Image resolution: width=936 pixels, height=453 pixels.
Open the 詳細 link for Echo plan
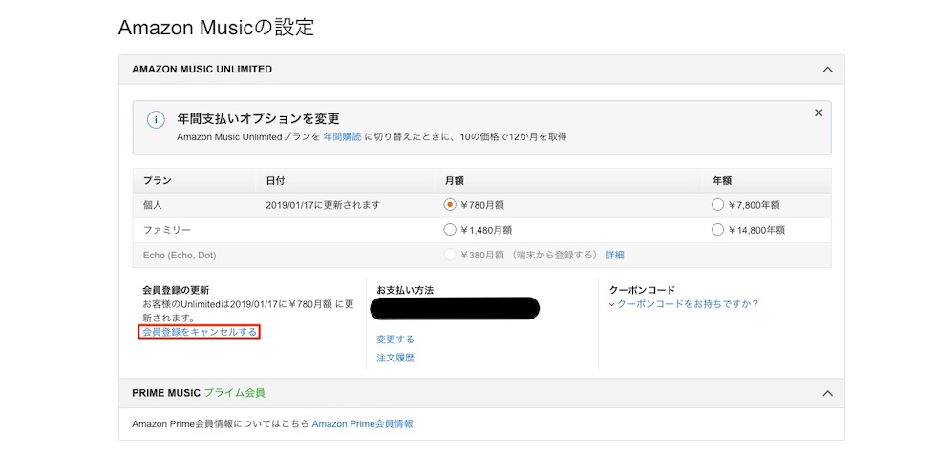point(615,256)
